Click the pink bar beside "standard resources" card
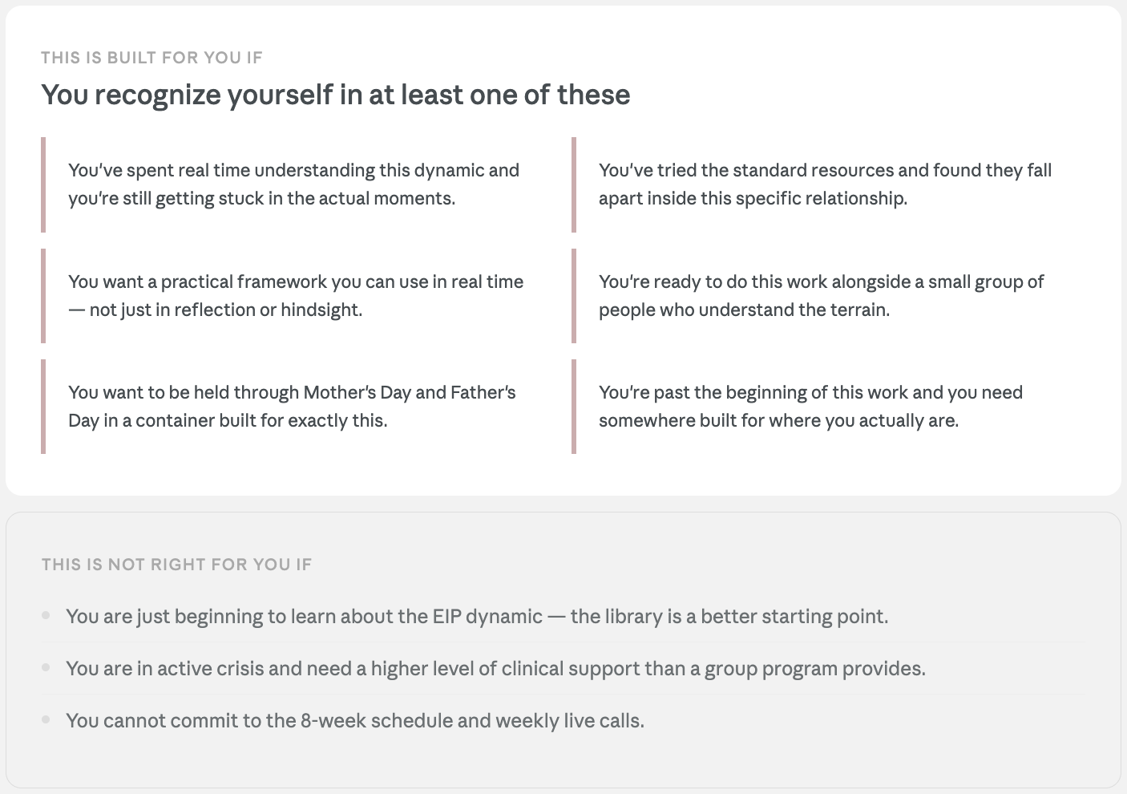The width and height of the screenshot is (1127, 794). (574, 184)
